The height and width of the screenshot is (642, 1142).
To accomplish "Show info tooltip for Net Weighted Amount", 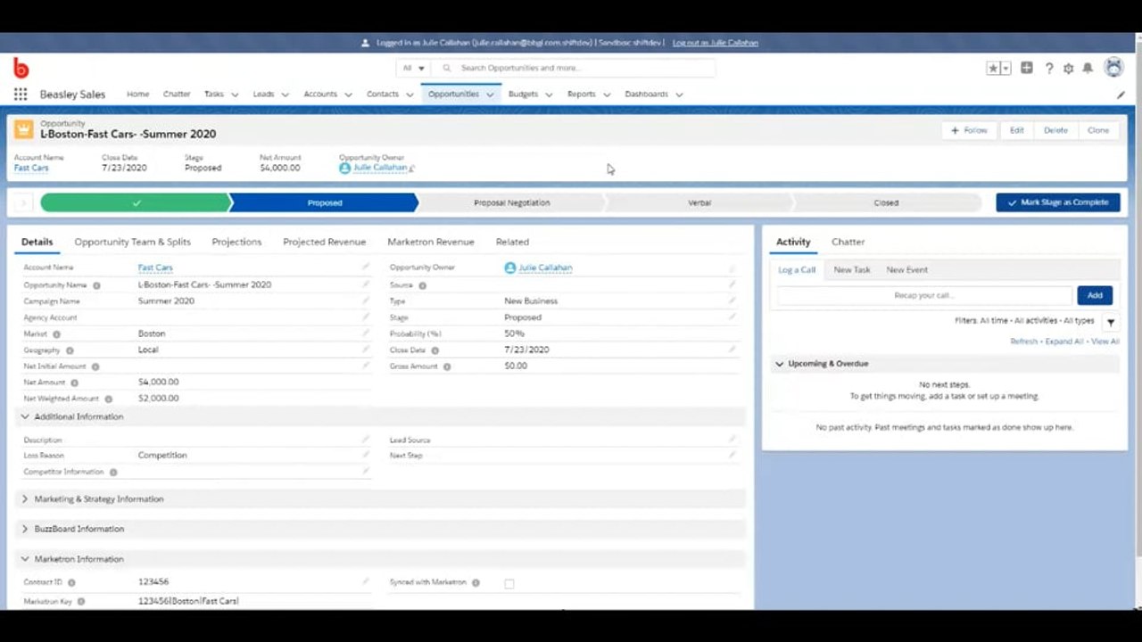I will pyautogui.click(x=109, y=399).
